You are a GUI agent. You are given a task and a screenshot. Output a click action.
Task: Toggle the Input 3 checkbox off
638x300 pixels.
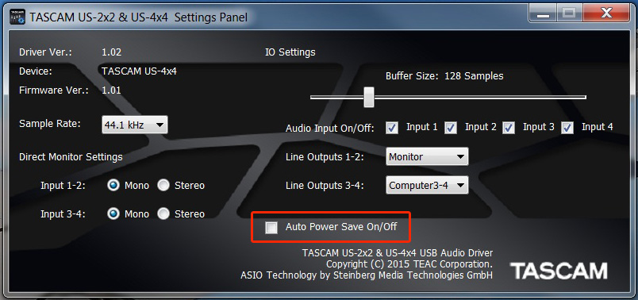click(x=509, y=128)
